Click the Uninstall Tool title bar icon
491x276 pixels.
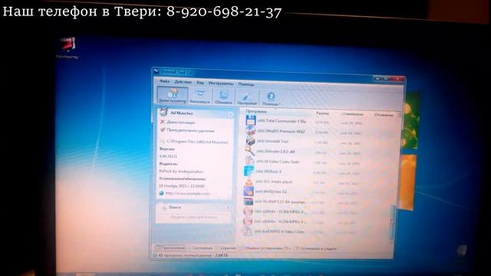(157, 71)
